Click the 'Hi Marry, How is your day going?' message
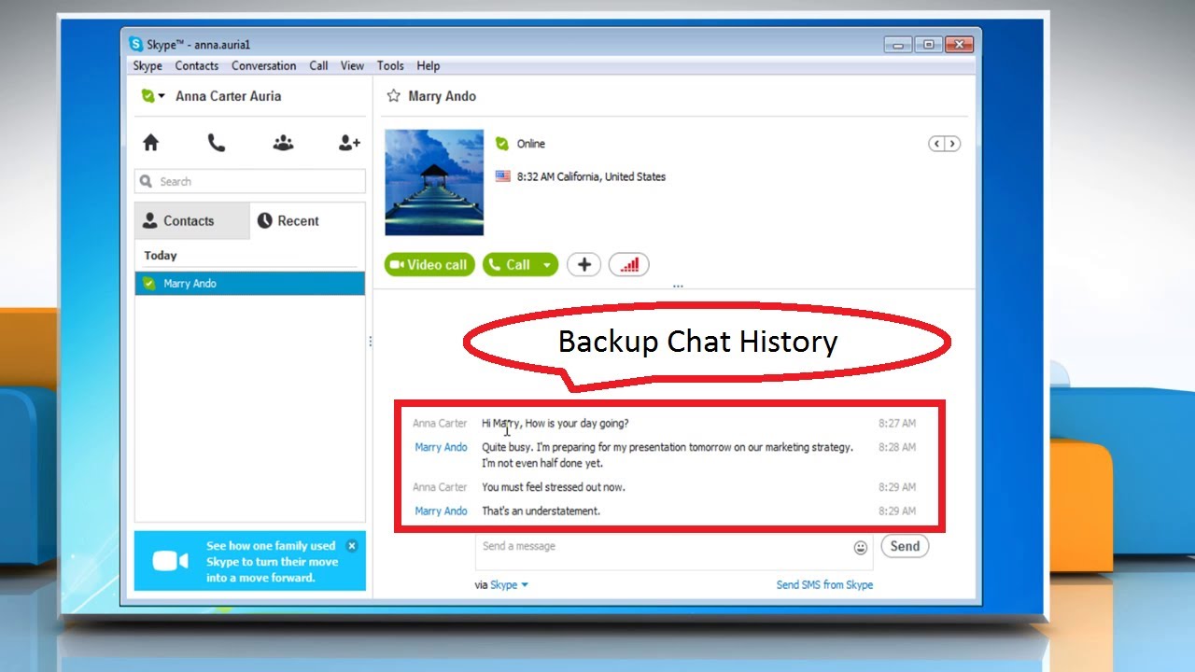 555,423
